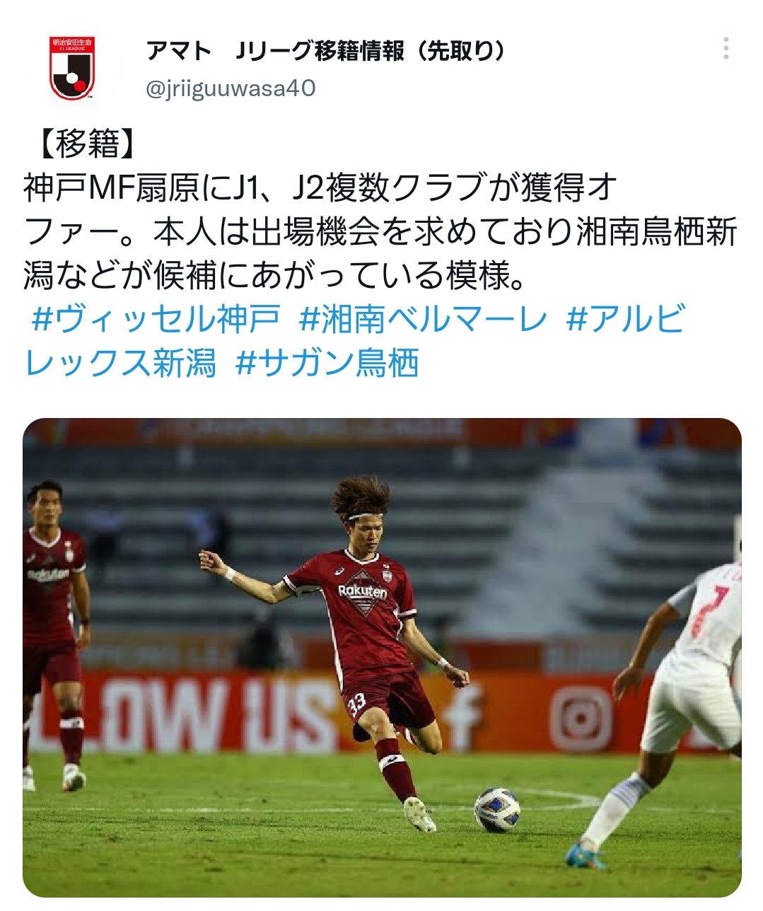Open the #サガン鳥栖 hashtag
This screenshot has height=911, width=763.
(327, 362)
